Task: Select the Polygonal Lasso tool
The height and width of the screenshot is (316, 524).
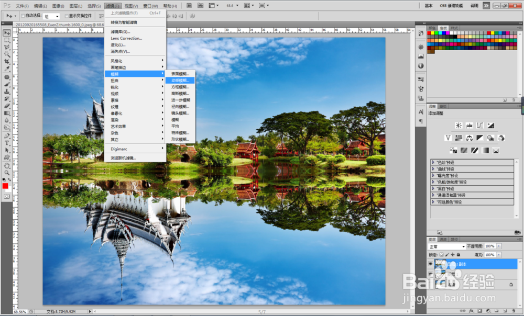Action: click(x=7, y=47)
